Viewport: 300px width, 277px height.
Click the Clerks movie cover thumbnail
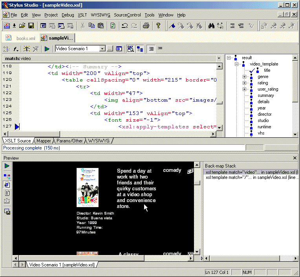coord(88,188)
